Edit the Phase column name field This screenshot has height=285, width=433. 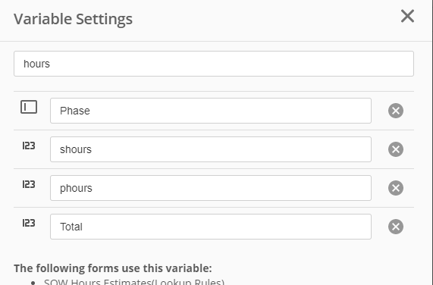point(211,111)
